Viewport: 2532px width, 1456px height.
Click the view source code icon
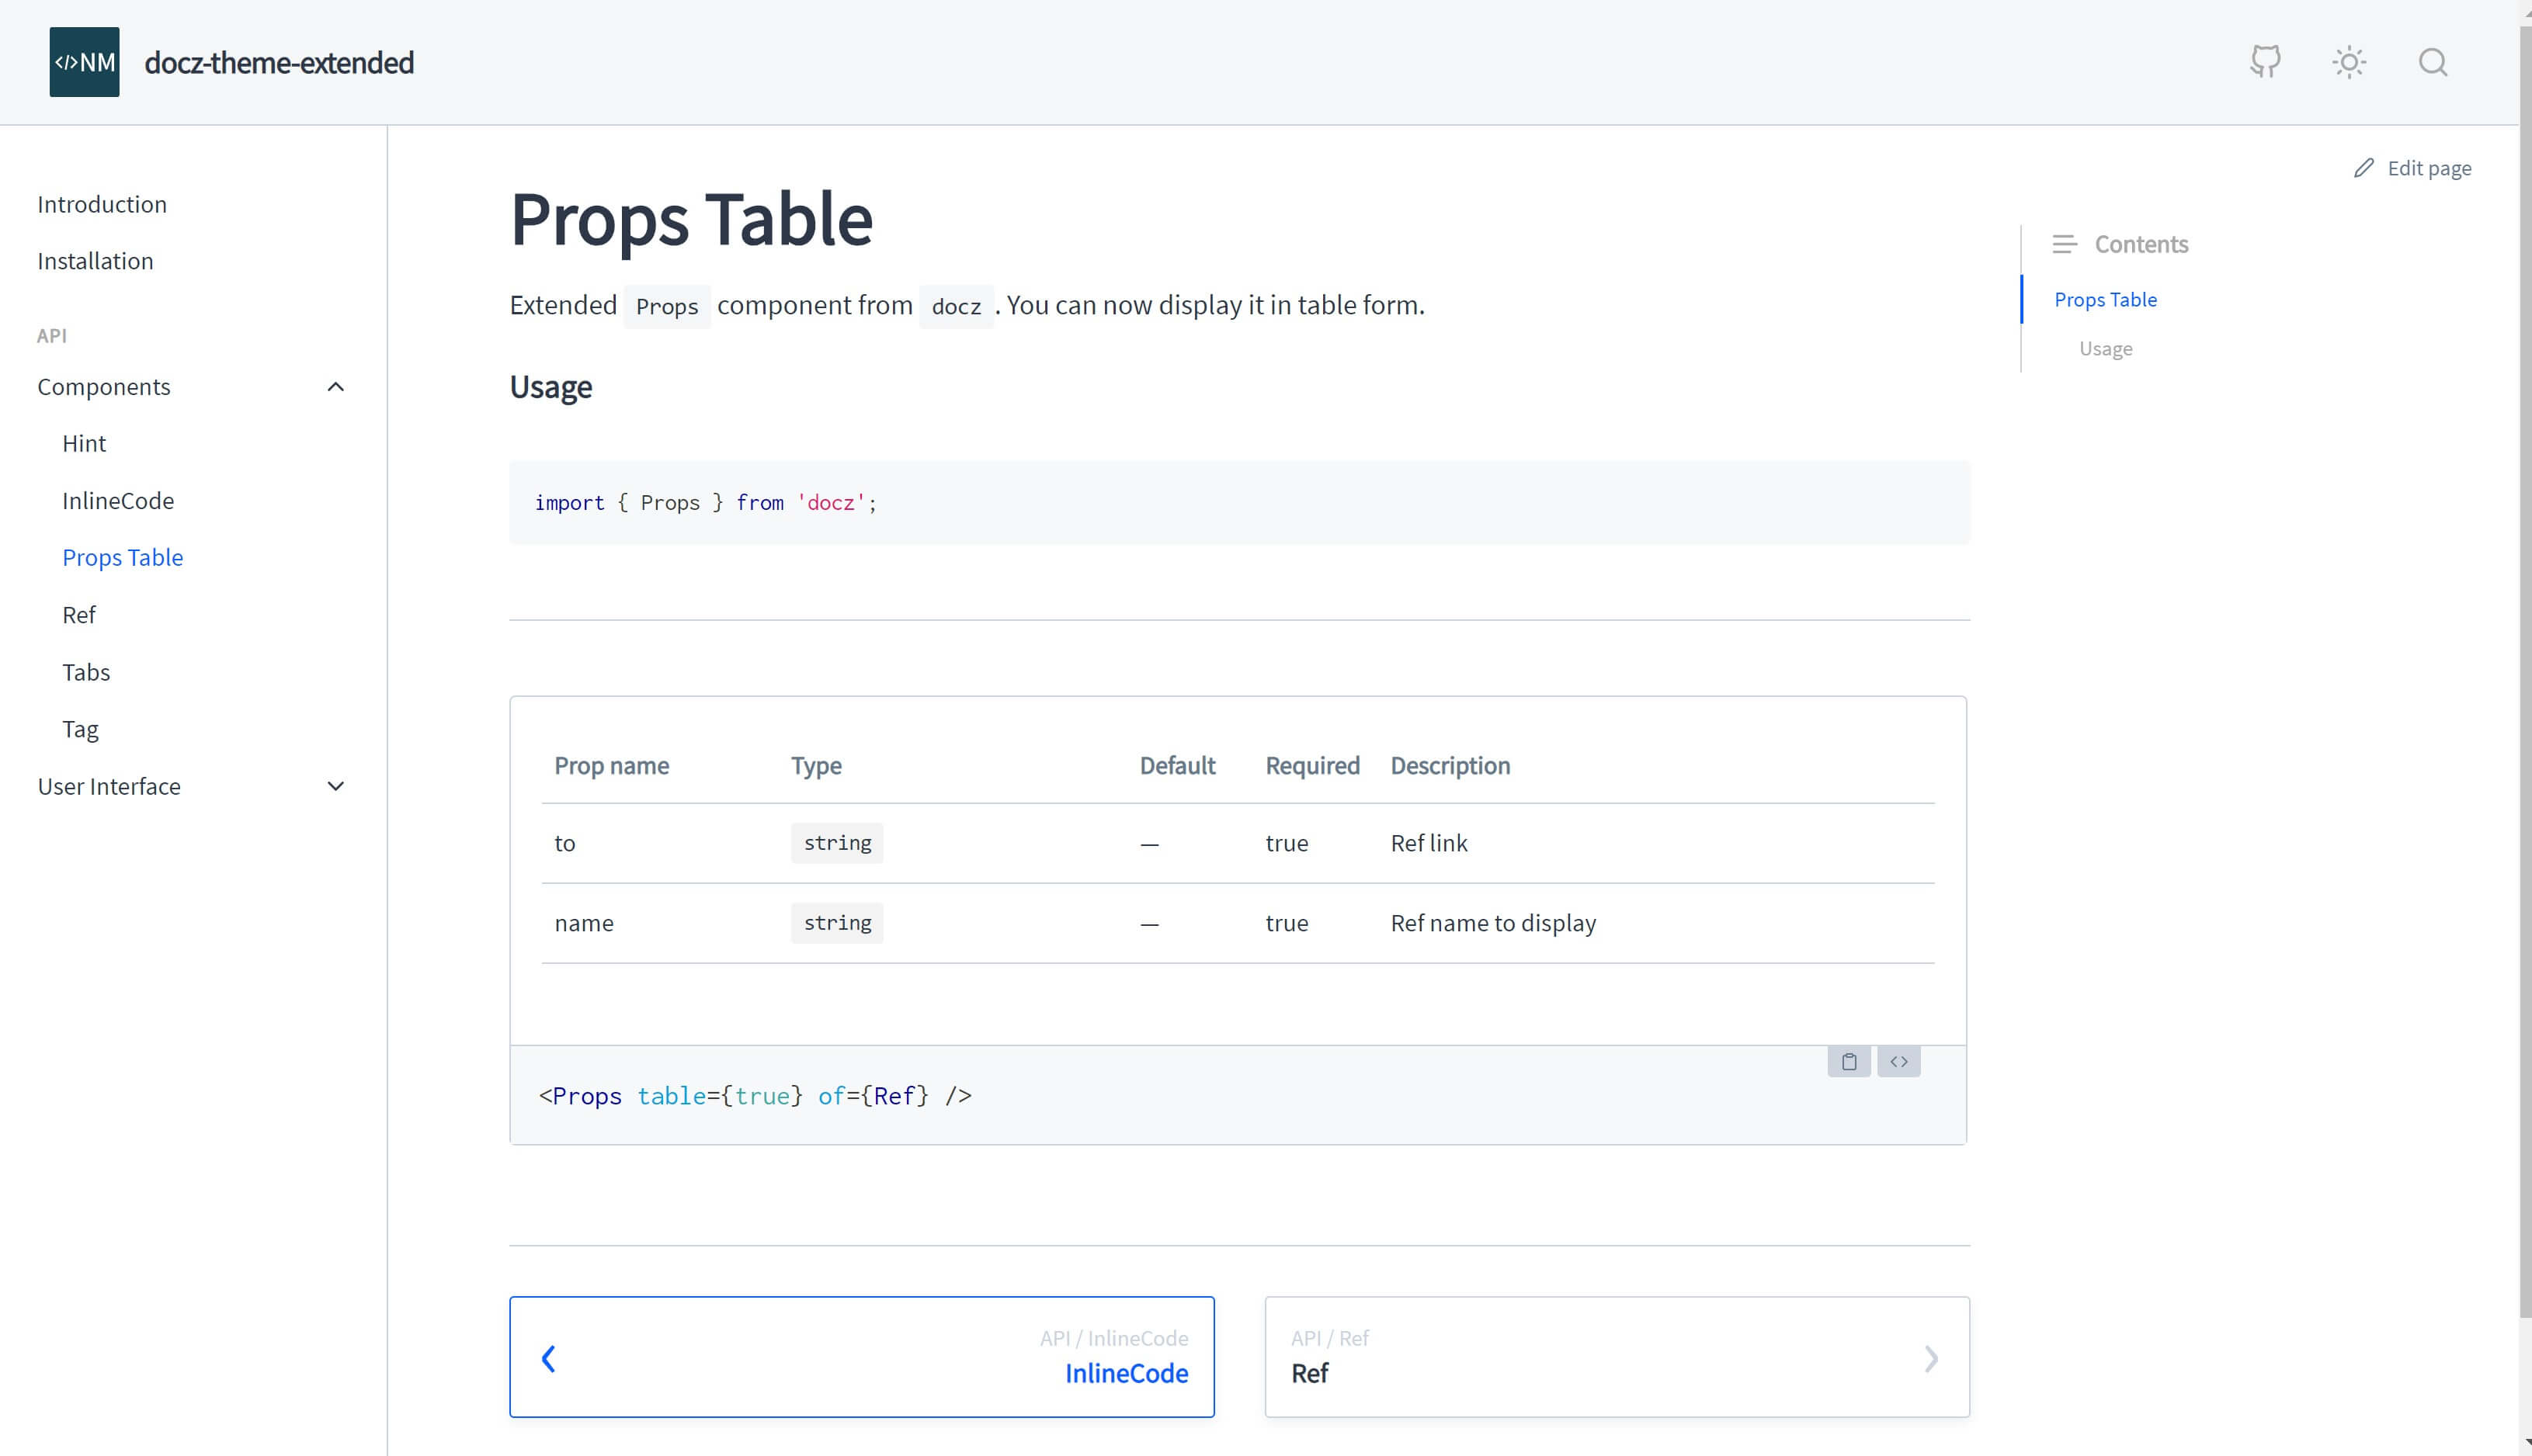(x=1899, y=1060)
